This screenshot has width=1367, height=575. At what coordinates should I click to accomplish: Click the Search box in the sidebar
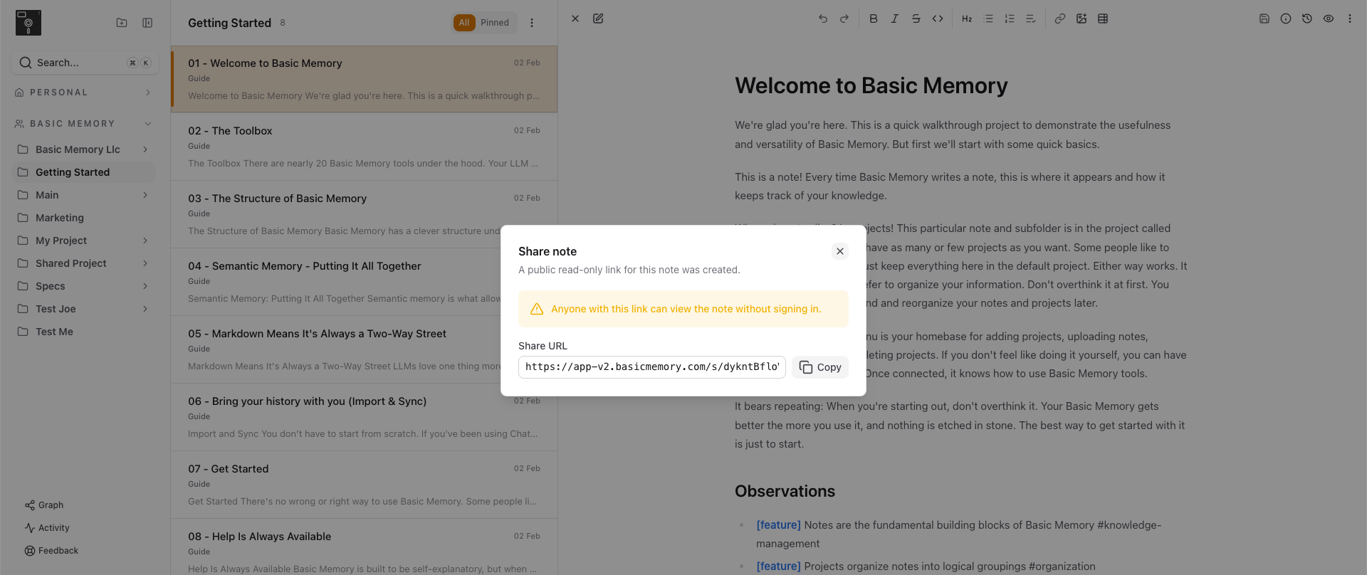click(85, 63)
